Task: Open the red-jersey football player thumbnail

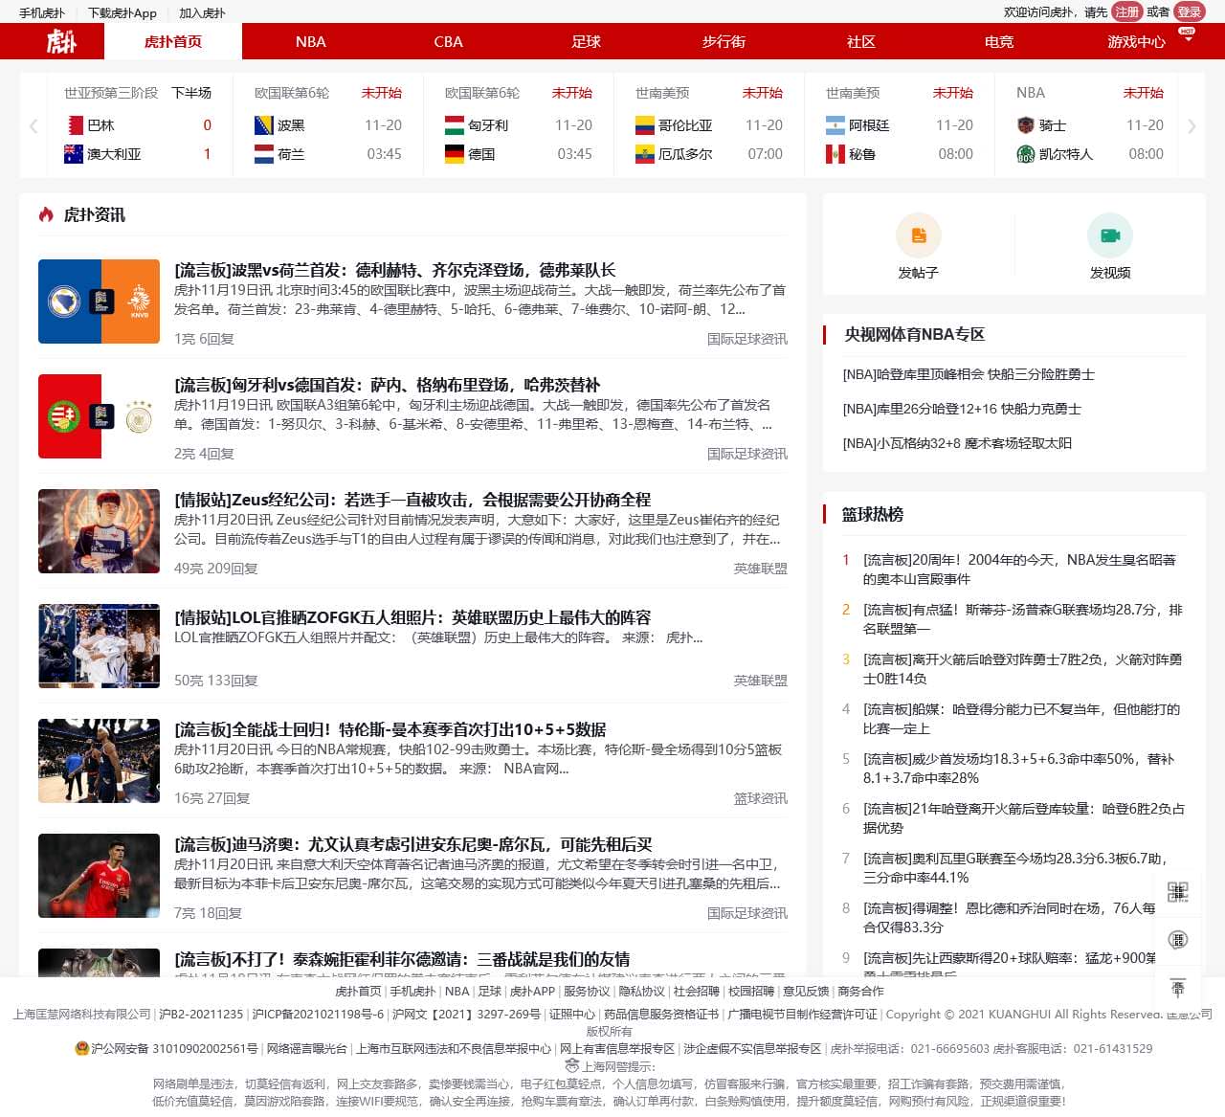Action: [99, 876]
